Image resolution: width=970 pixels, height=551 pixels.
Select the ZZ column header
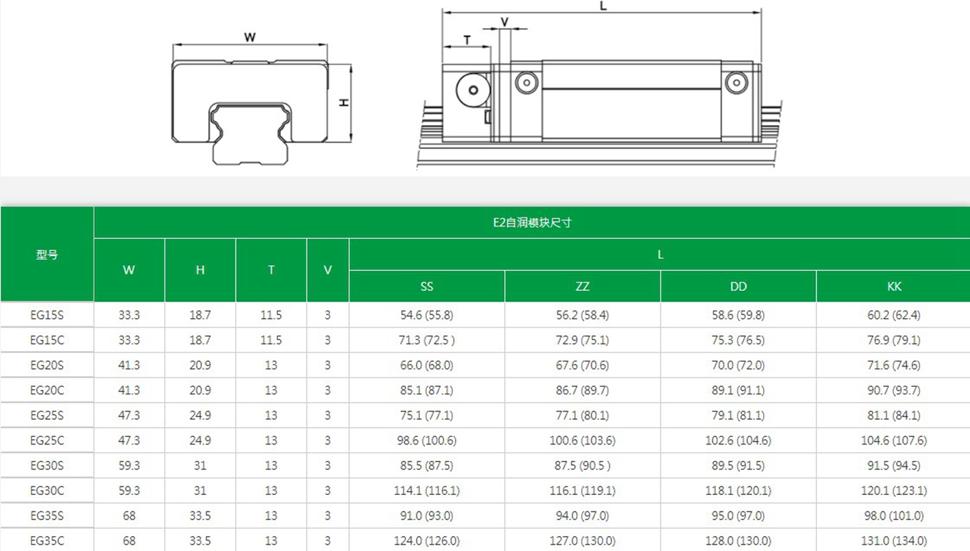click(x=582, y=287)
